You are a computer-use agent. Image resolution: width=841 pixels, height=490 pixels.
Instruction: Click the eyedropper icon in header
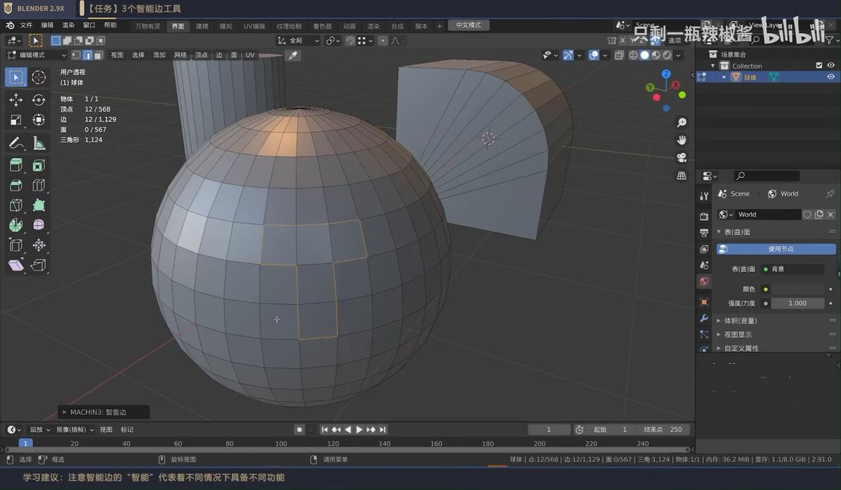point(293,55)
